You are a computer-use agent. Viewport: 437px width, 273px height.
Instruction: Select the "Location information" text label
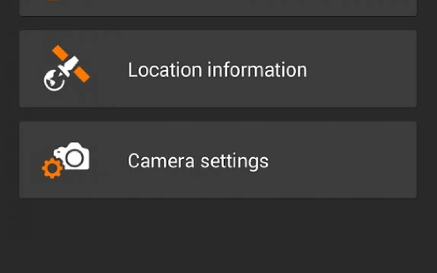click(217, 70)
